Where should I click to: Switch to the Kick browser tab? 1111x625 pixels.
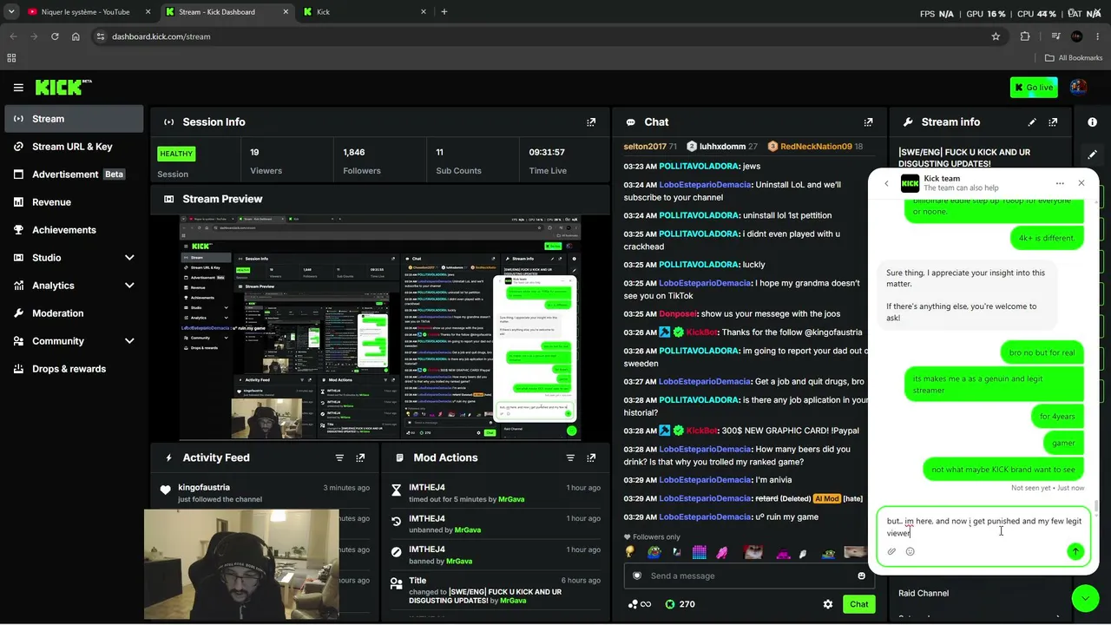pyautogui.click(x=365, y=12)
